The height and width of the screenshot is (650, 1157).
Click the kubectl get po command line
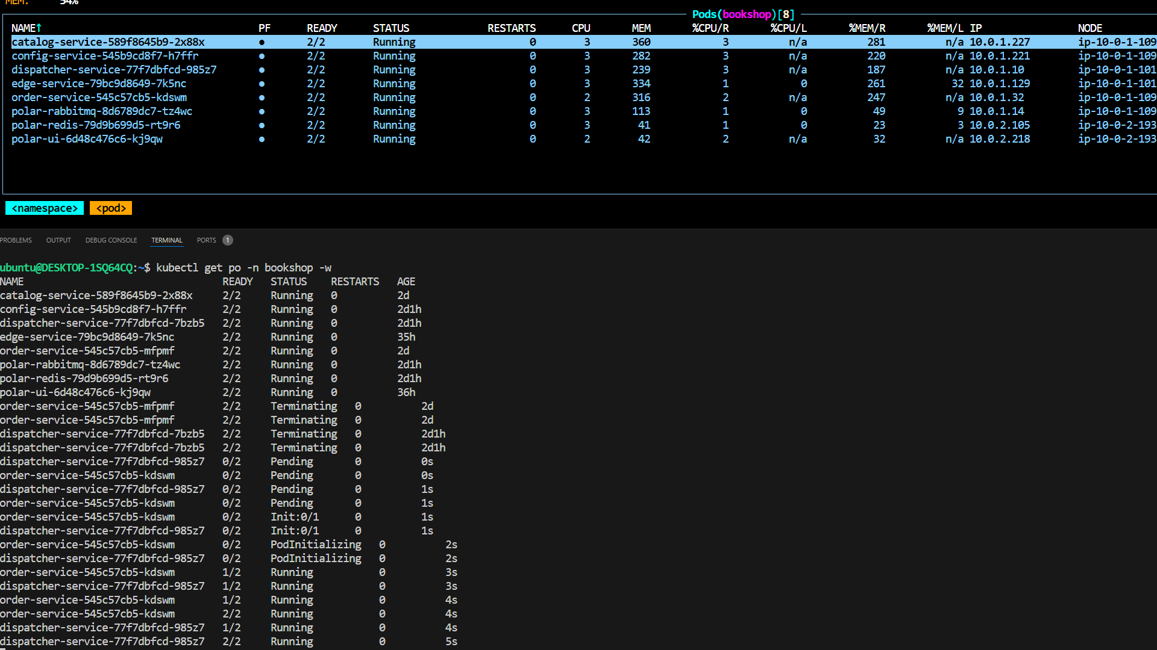pos(243,268)
